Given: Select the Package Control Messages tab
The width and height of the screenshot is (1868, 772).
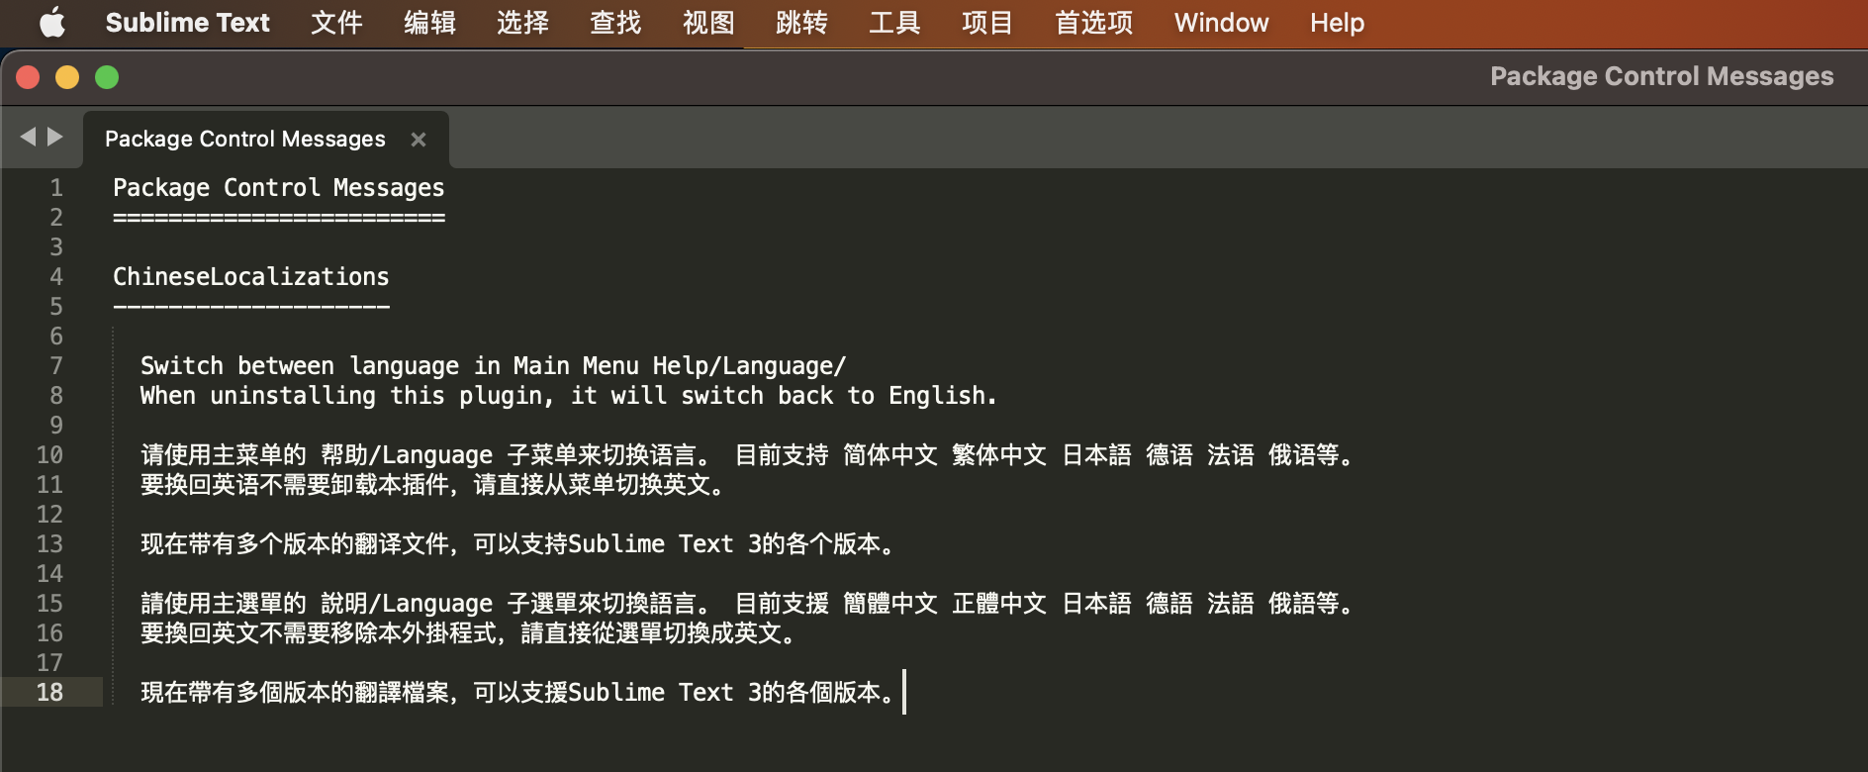Looking at the screenshot, I should coord(245,140).
